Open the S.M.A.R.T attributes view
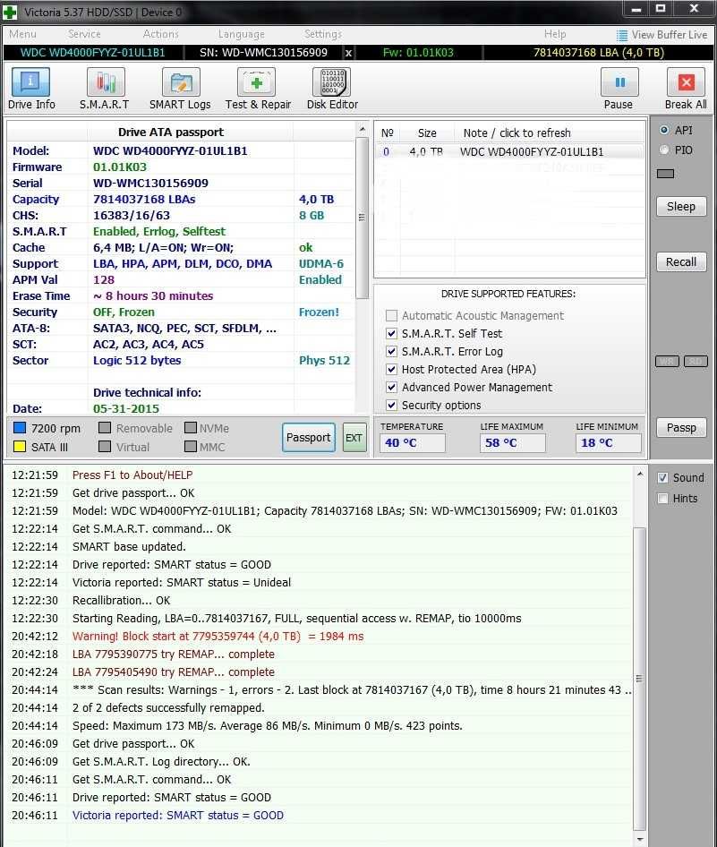The height and width of the screenshot is (847, 717). tap(105, 90)
